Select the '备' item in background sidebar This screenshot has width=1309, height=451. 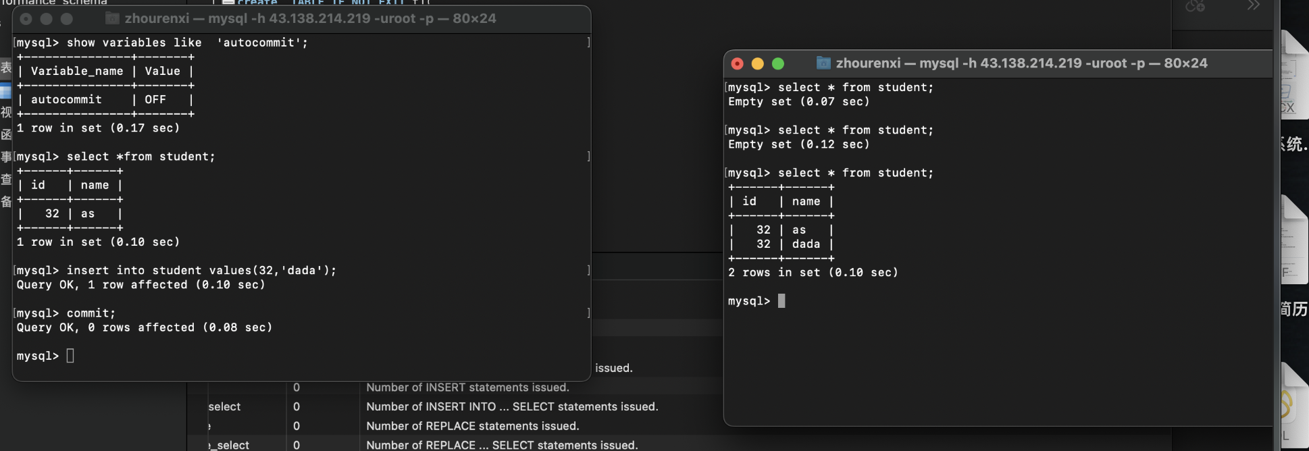point(6,201)
